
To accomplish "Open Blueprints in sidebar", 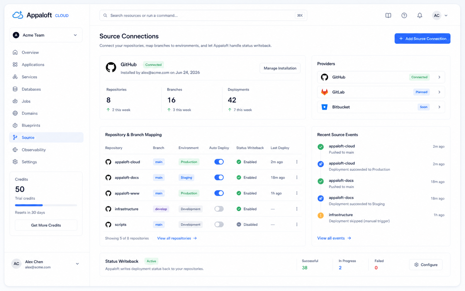I will click(46, 125).
